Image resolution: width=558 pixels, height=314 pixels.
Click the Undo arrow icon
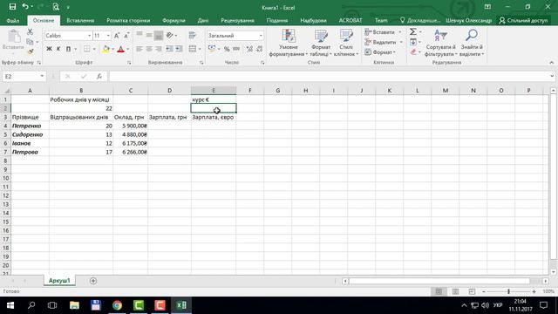pyautogui.click(x=24, y=7)
